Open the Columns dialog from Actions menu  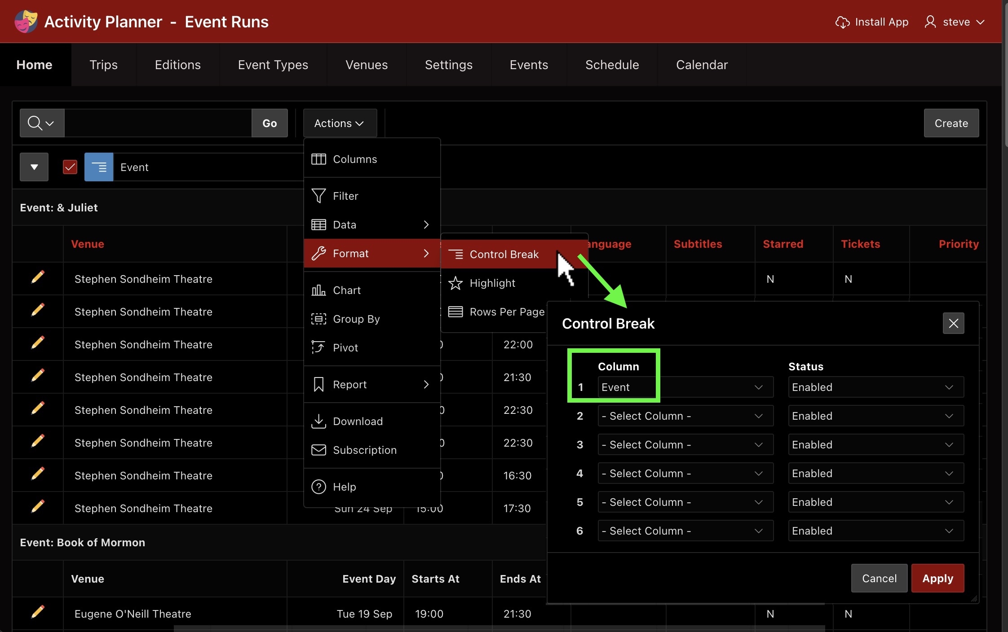click(318, 159)
